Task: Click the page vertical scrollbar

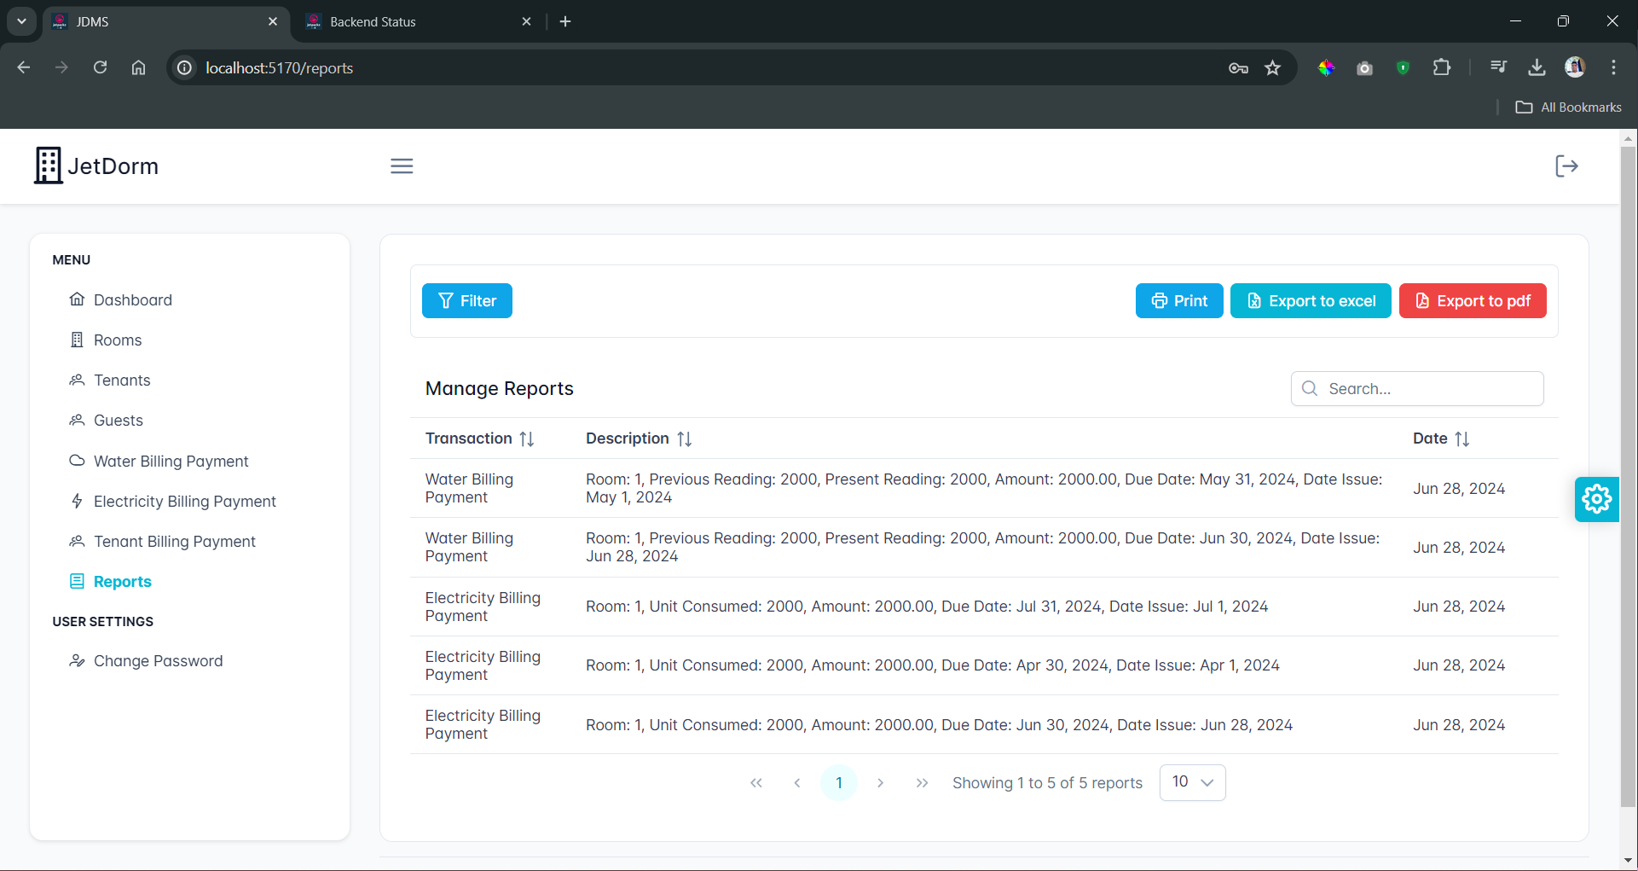Action: [1628, 478]
